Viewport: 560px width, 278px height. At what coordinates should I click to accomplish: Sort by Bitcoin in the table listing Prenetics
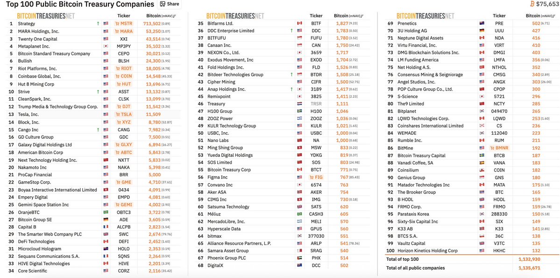tap(540, 16)
